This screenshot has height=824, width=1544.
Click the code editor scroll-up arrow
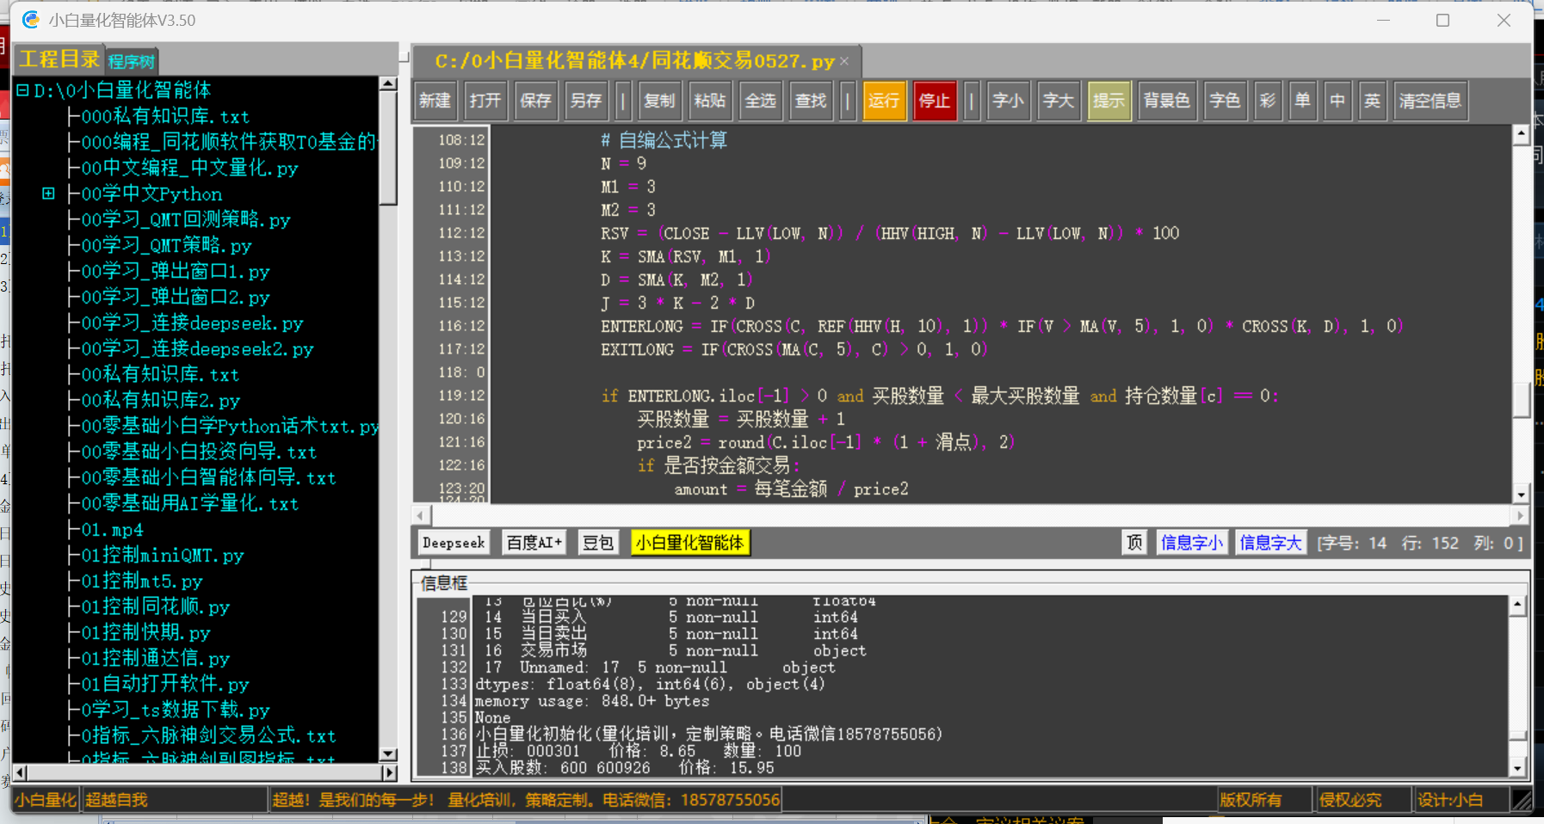tap(1521, 133)
